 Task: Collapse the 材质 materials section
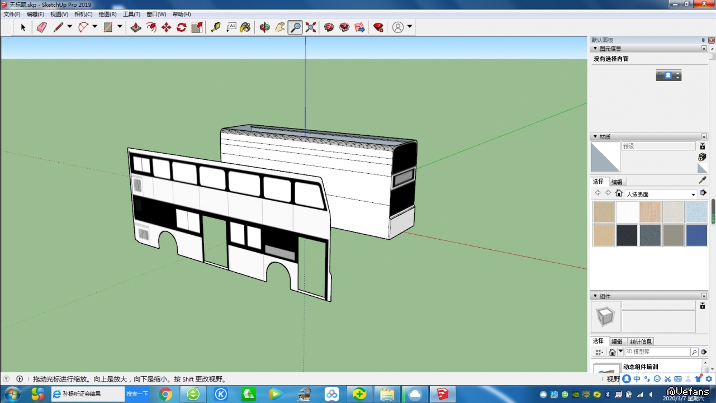coord(595,137)
